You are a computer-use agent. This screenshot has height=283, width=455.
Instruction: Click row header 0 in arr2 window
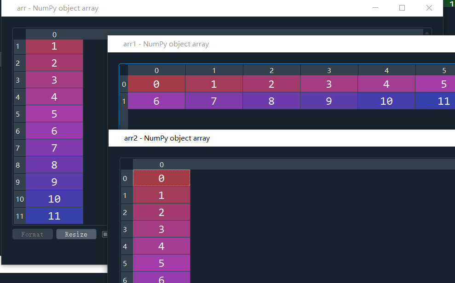coord(127,178)
